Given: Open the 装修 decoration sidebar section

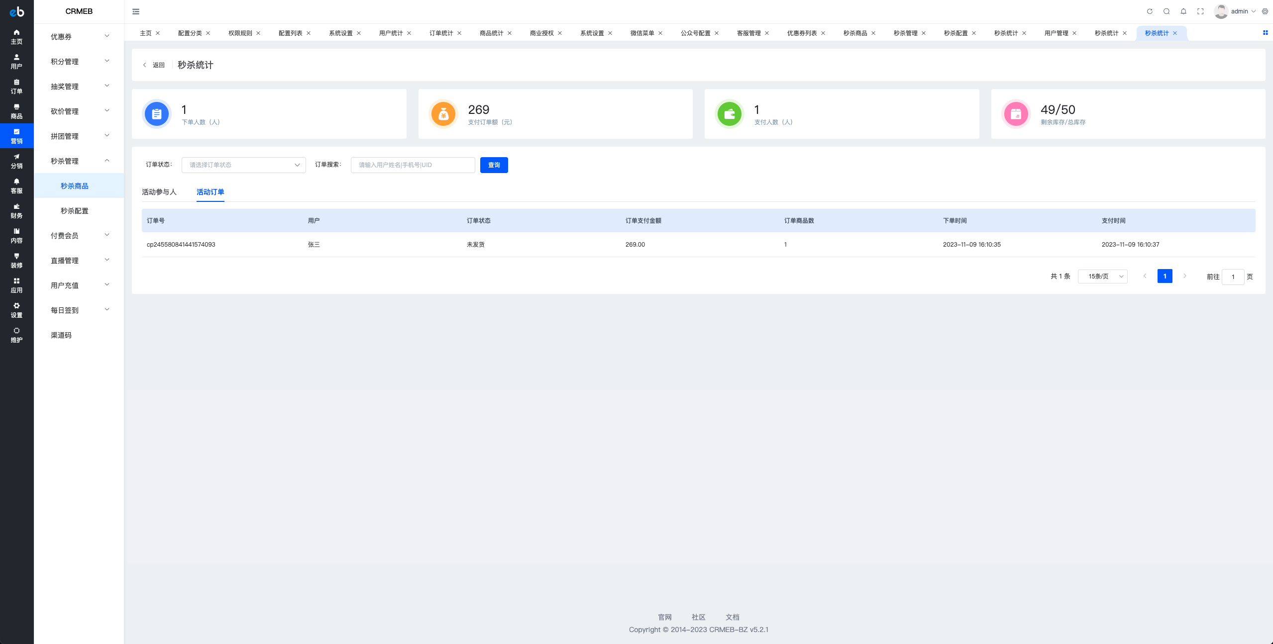Looking at the screenshot, I should [x=16, y=260].
